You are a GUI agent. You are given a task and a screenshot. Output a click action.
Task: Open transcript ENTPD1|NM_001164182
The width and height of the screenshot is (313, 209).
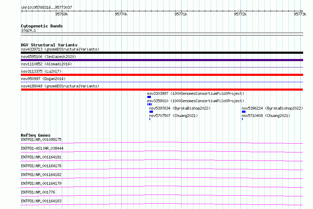coord(41,175)
